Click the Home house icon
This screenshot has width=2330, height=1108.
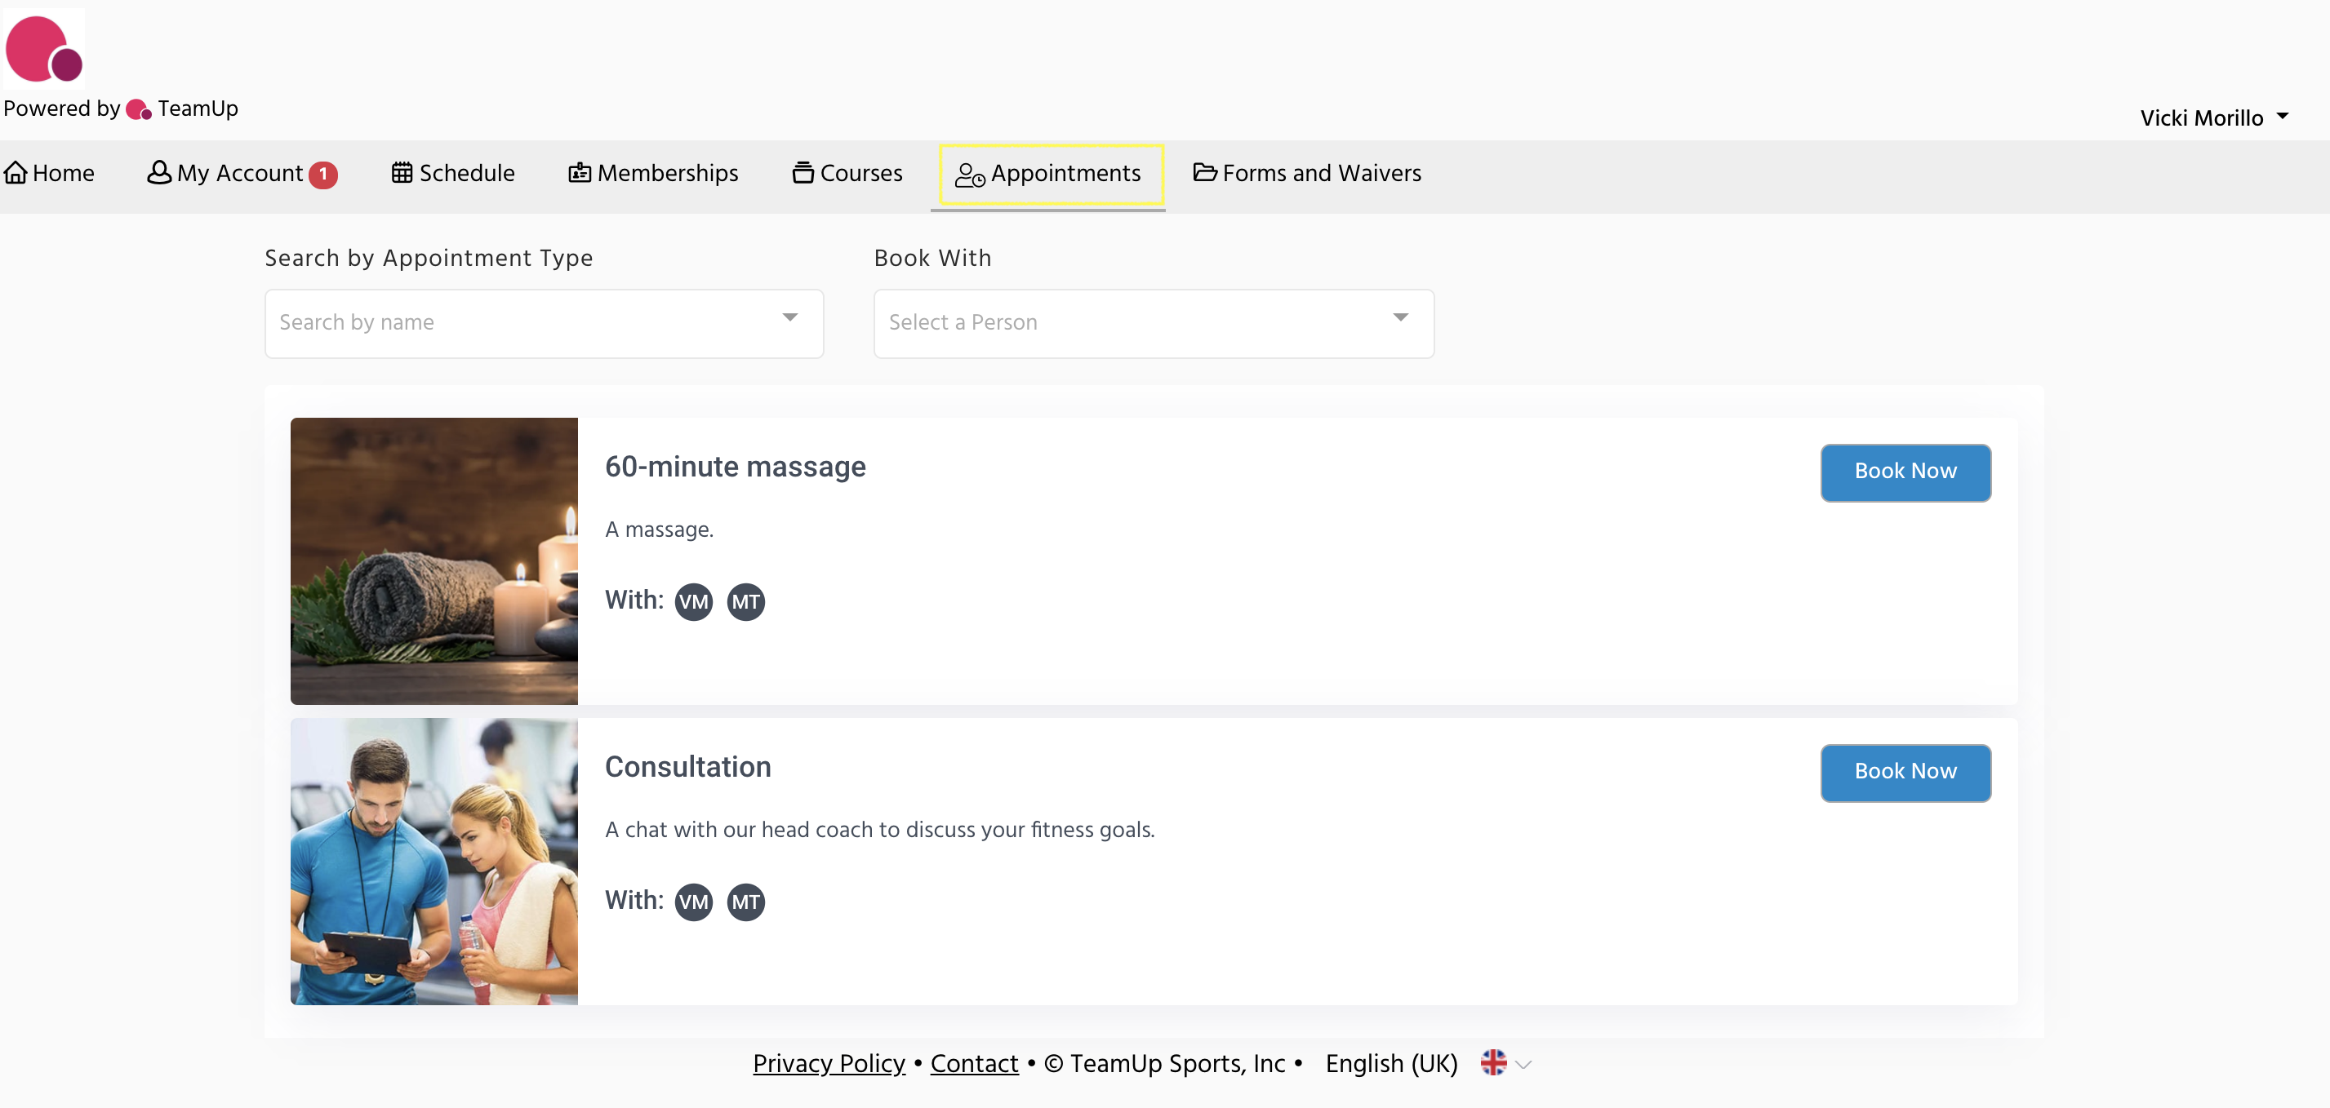[x=16, y=173]
